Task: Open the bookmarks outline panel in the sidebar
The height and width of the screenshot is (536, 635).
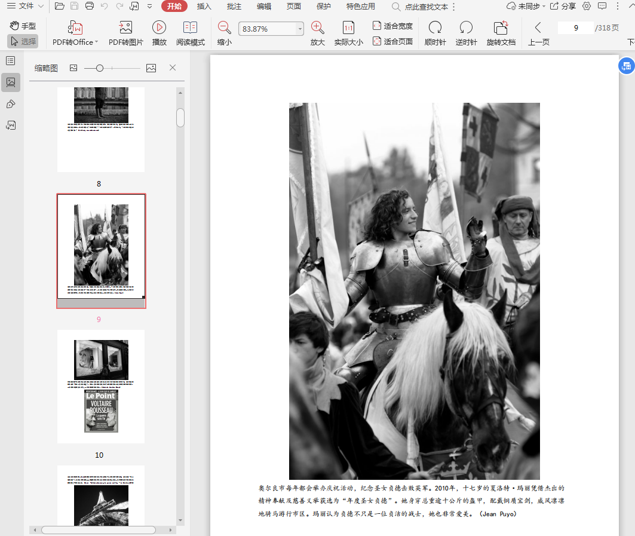Action: click(x=10, y=60)
